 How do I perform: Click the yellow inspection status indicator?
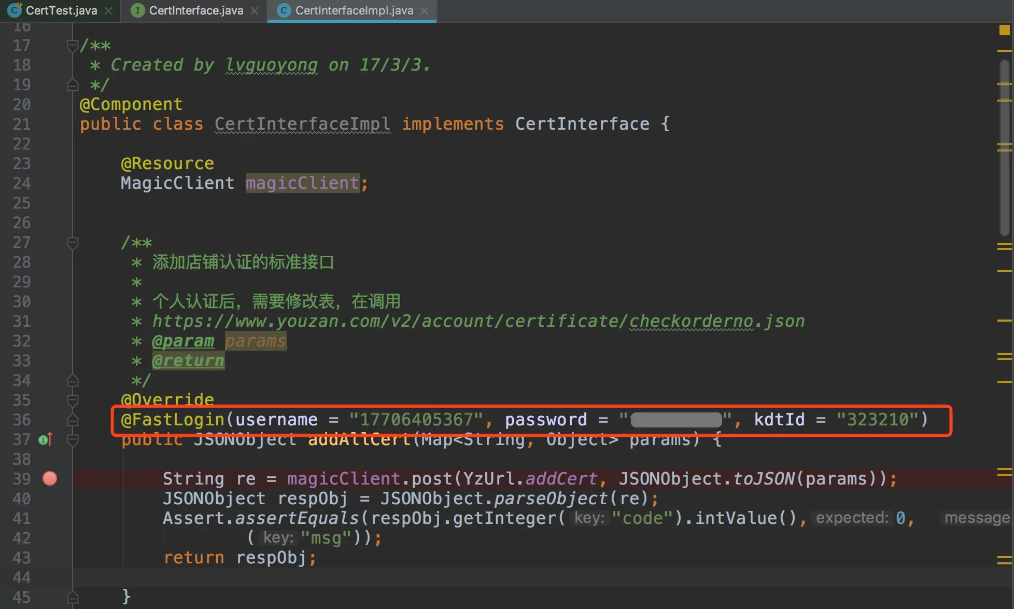[1004, 30]
